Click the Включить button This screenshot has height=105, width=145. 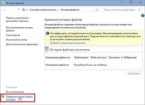tap(134, 73)
